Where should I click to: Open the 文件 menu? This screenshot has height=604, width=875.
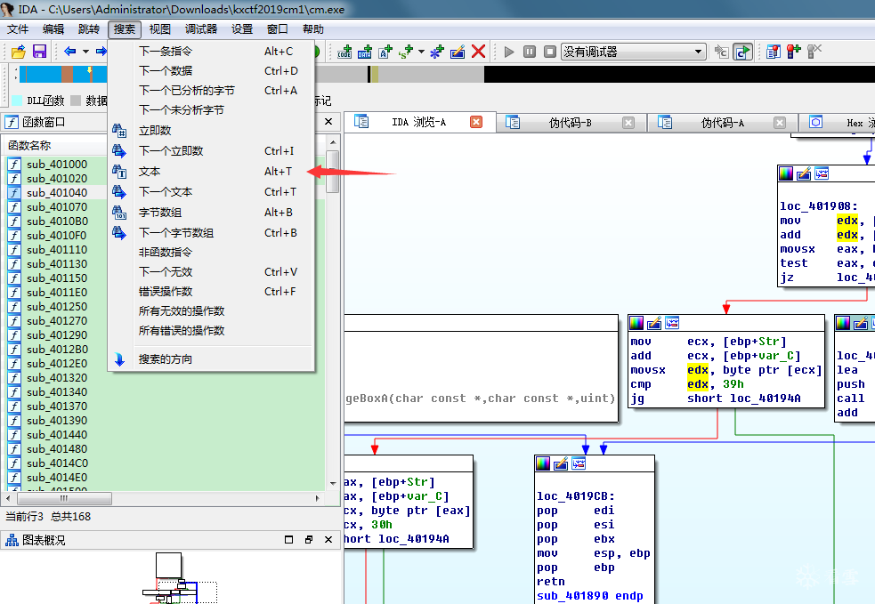coord(18,29)
